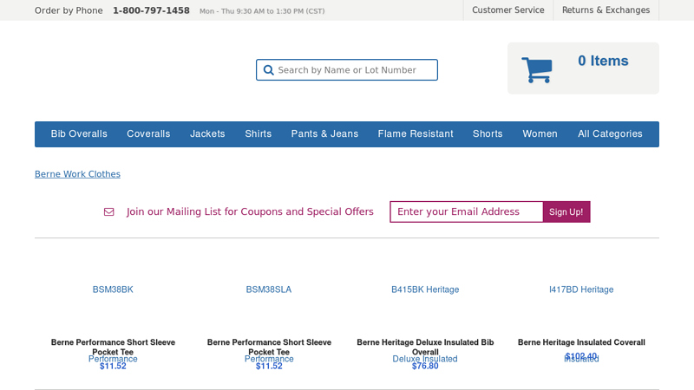This screenshot has width=694, height=390.
Task: Click the envelope mailing list icon
Action: (109, 211)
